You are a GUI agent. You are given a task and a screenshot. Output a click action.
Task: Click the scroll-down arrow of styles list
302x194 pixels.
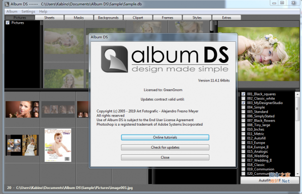[297, 173]
